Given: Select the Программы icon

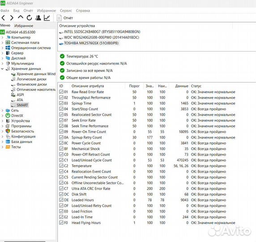Looking at the screenshot, I should pyautogui.click(x=8, y=126).
